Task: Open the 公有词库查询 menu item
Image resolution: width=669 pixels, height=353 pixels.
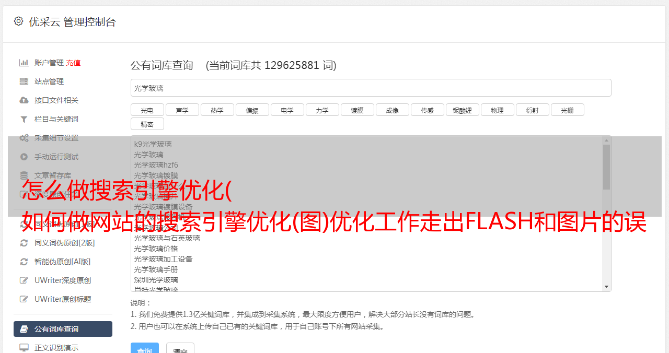Action: pyautogui.click(x=63, y=329)
